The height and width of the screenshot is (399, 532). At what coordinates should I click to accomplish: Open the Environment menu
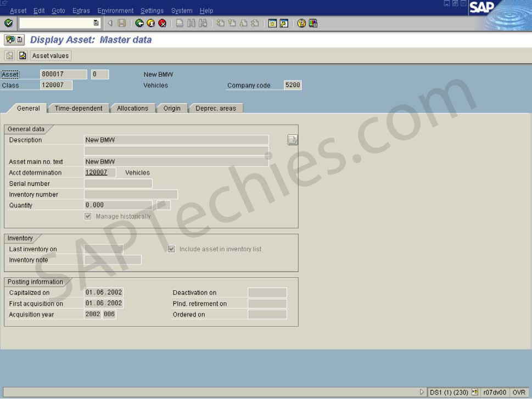[115, 10]
